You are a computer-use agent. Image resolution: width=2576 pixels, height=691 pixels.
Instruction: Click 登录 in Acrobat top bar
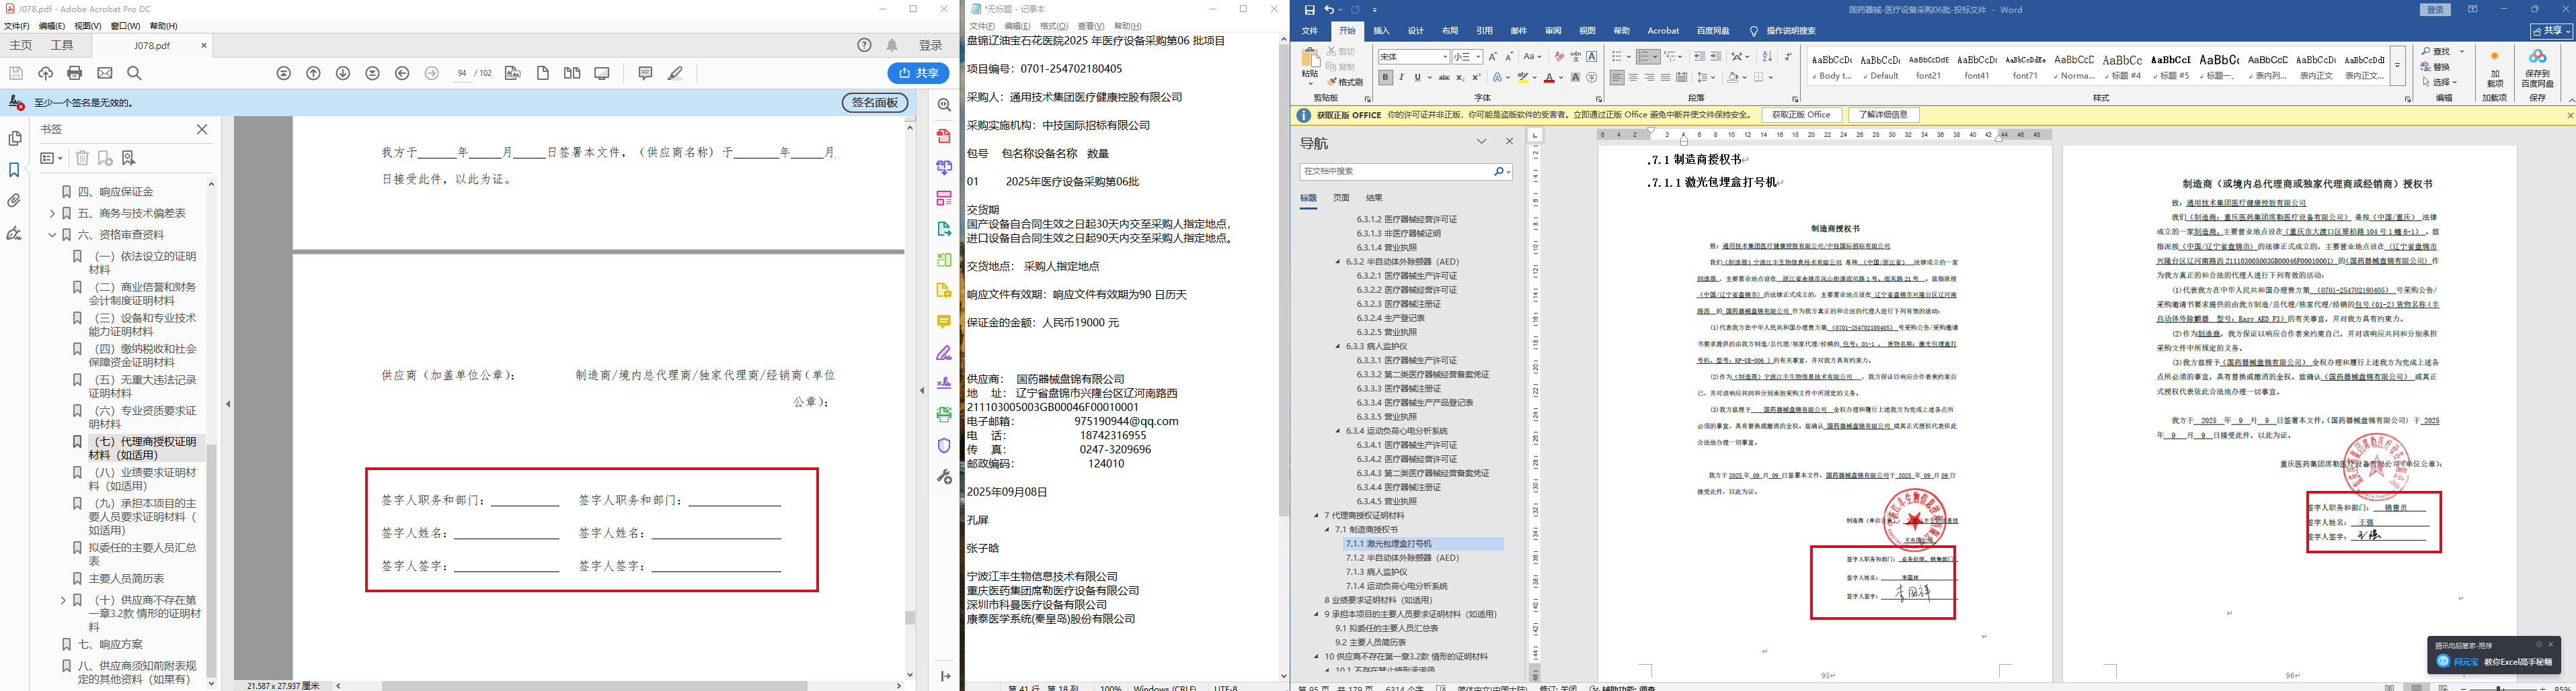pos(931,45)
